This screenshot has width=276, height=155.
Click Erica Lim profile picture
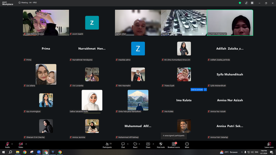pyautogui.click(x=184, y=49)
